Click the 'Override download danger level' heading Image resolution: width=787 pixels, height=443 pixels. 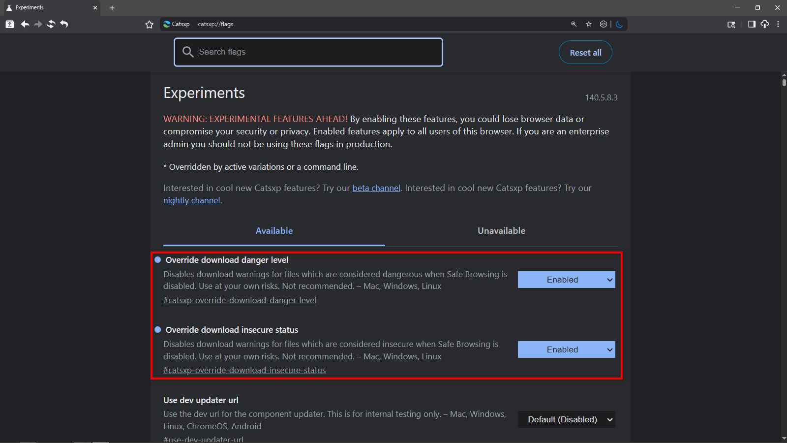227,260
